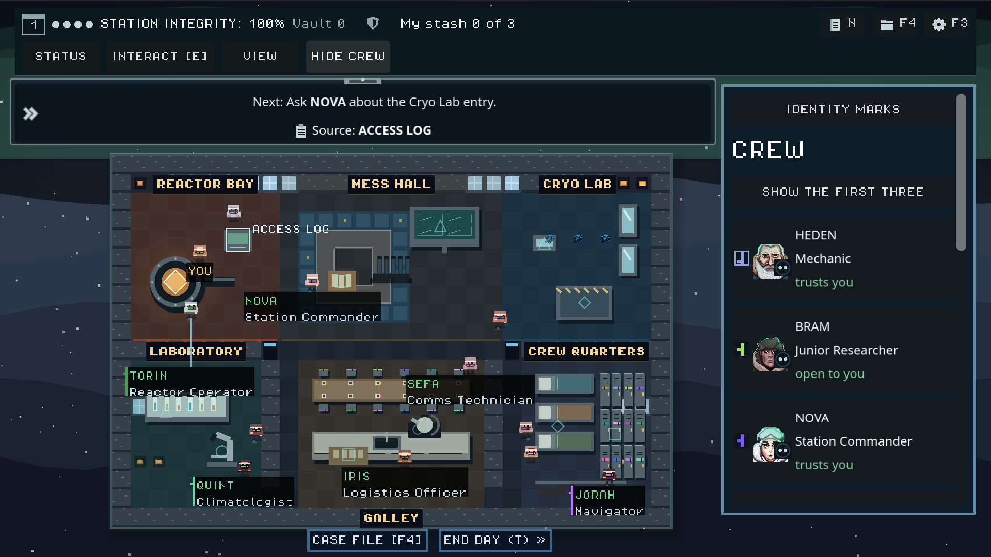Click End Day (T) button

[x=495, y=540]
